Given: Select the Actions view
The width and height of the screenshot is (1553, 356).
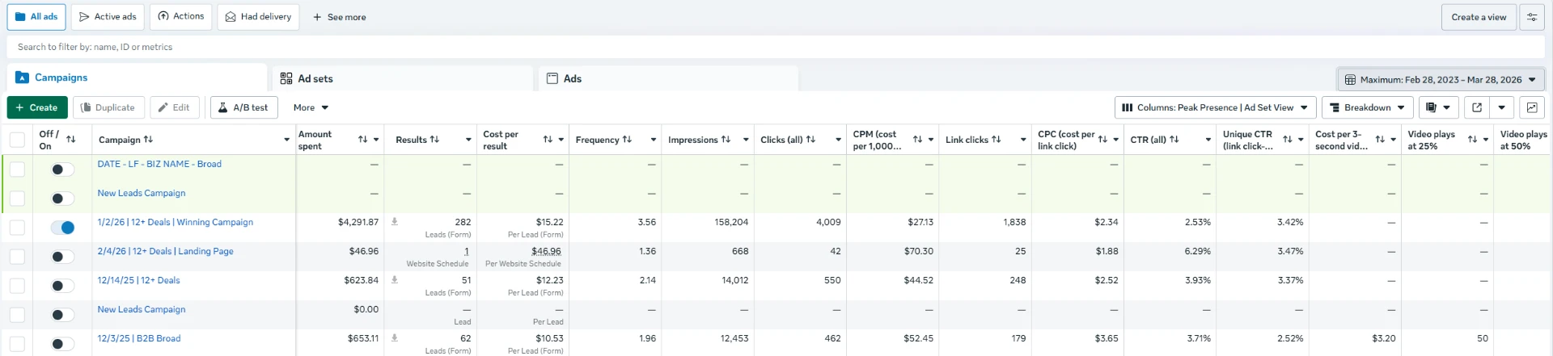Looking at the screenshot, I should (181, 17).
